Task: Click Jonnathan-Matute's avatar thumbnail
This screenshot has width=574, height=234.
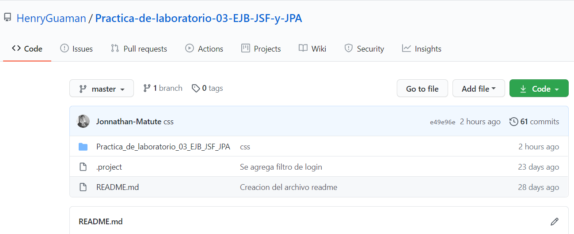Action: 83,121
